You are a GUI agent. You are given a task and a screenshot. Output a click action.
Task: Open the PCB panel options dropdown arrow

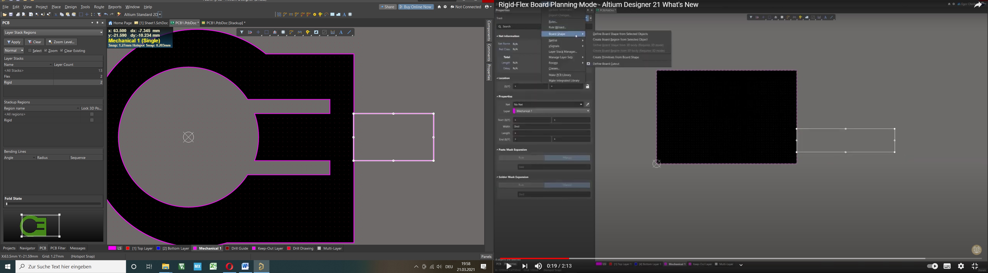(x=92, y=23)
